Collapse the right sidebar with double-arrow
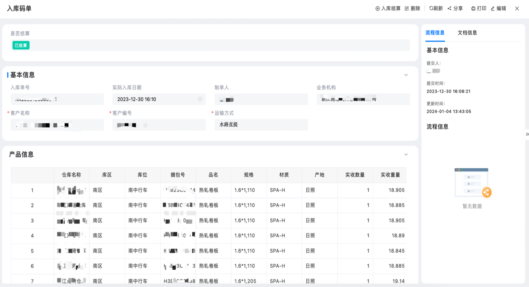This screenshot has width=529, height=287. pos(527,134)
